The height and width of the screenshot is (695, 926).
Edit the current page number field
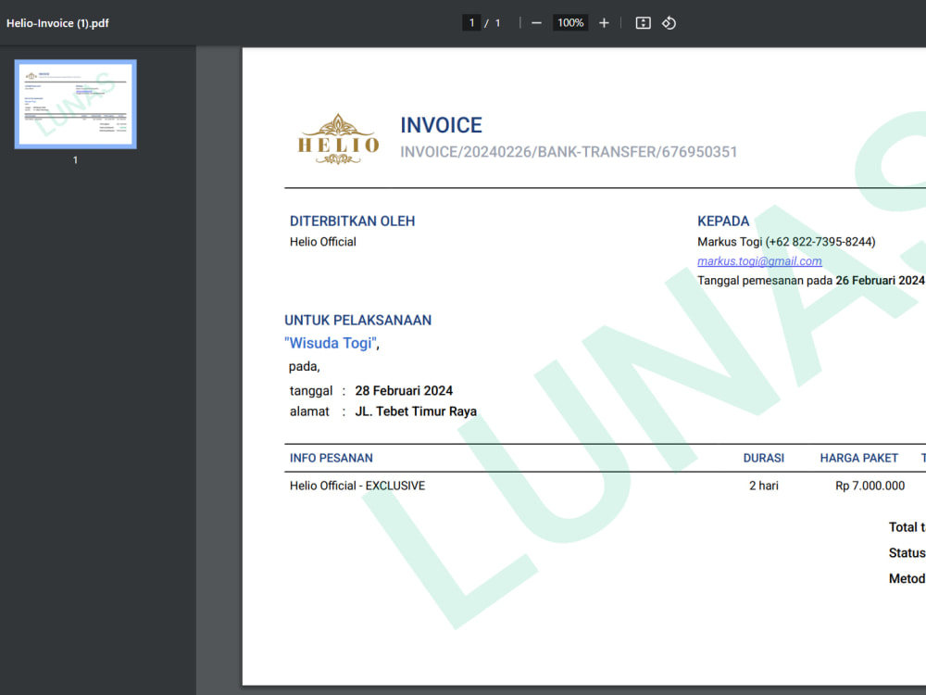coord(471,23)
